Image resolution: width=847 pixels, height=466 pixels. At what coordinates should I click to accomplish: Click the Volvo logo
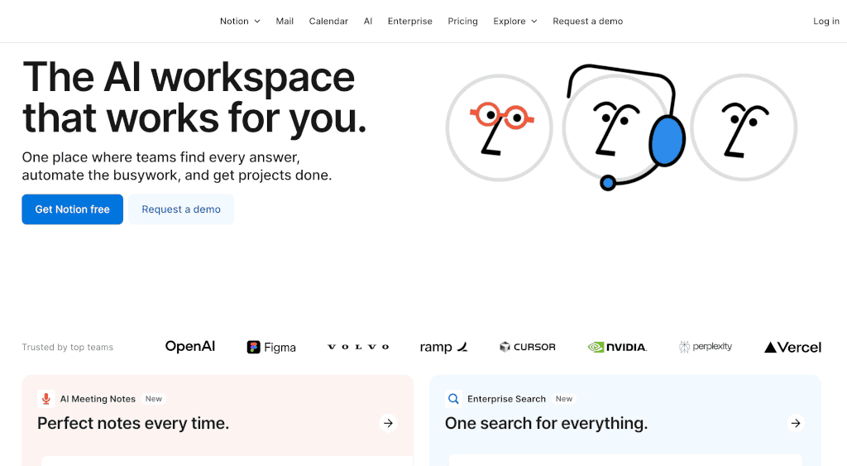(x=358, y=347)
